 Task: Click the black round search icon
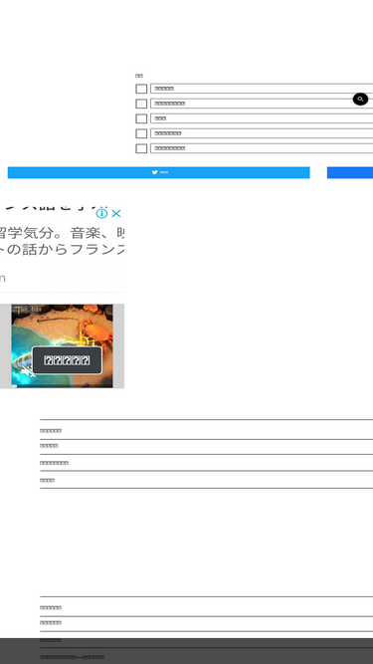click(360, 100)
